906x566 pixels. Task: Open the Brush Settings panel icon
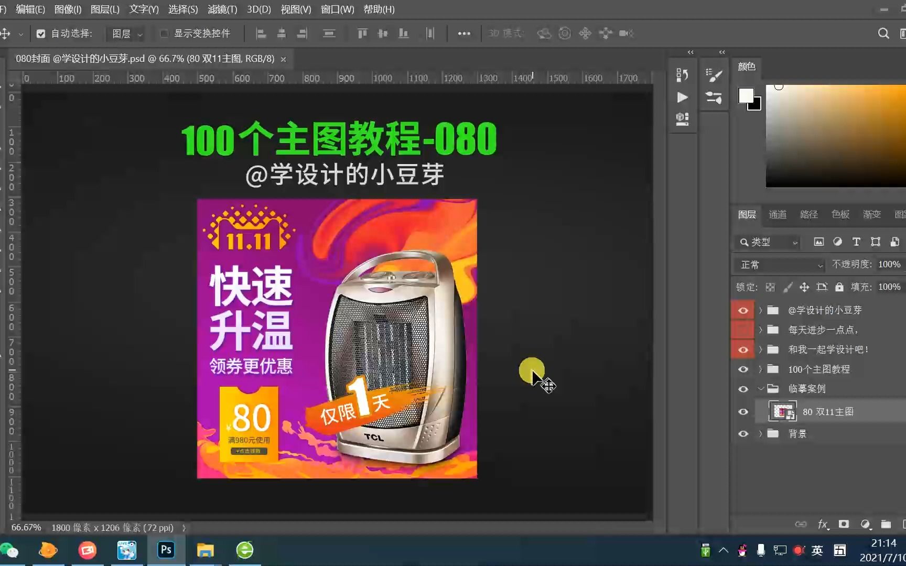pos(714,75)
